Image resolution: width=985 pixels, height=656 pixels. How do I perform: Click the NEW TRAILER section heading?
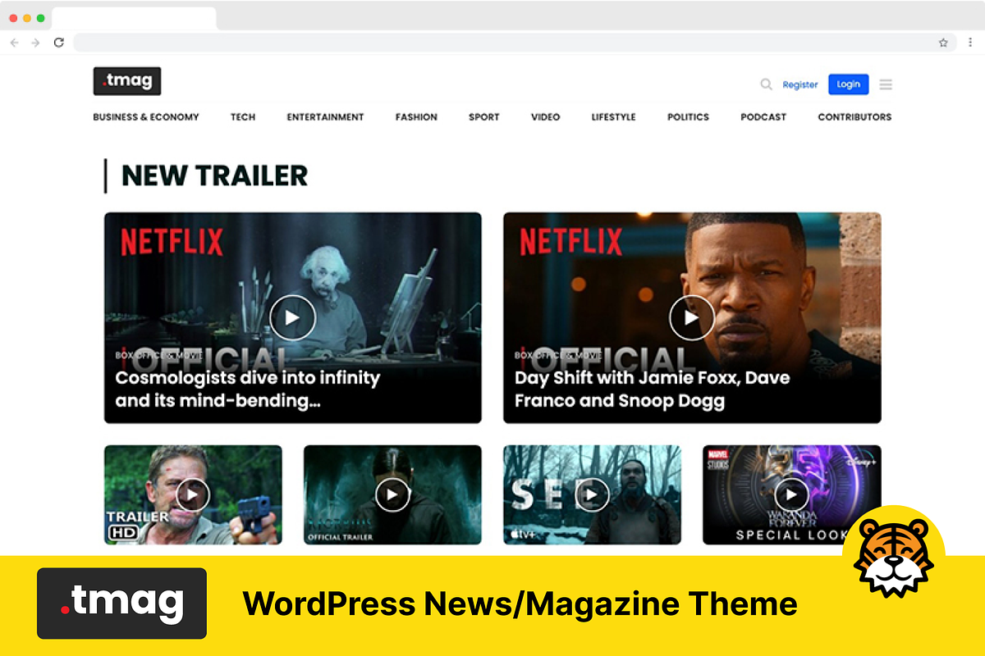coord(214,175)
